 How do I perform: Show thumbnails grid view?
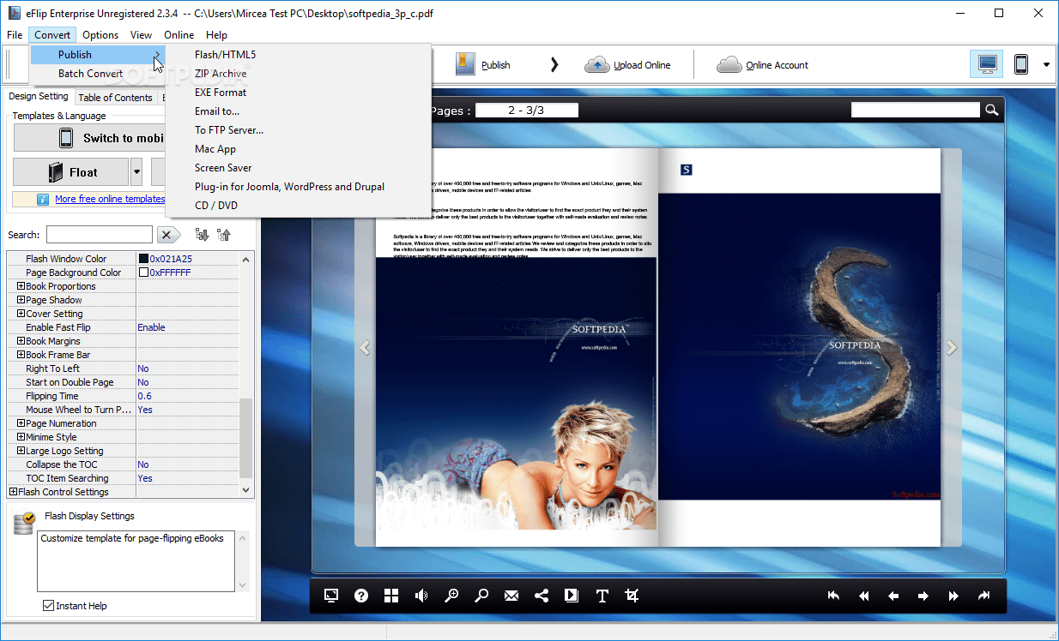(391, 596)
